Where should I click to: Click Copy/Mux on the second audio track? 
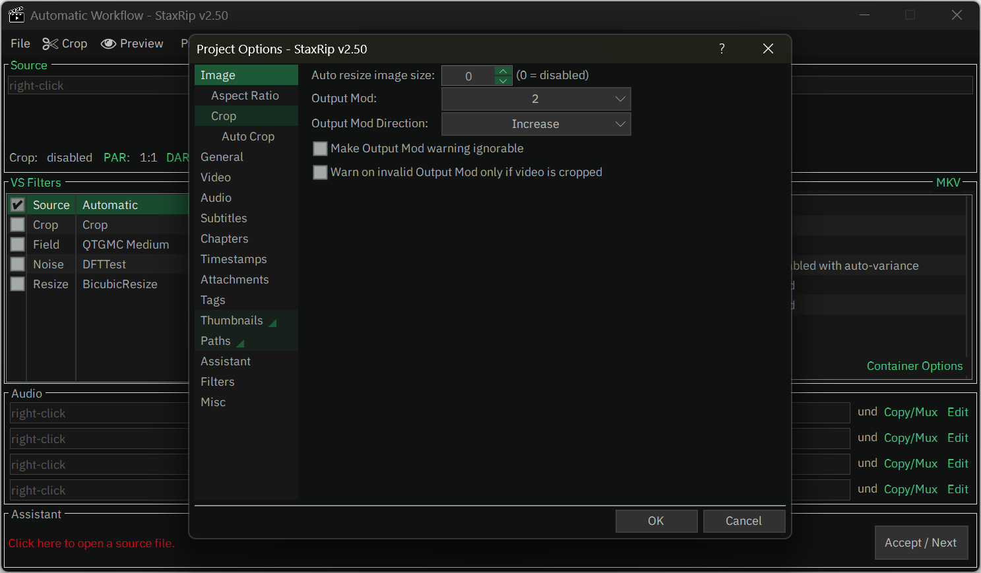(x=910, y=438)
